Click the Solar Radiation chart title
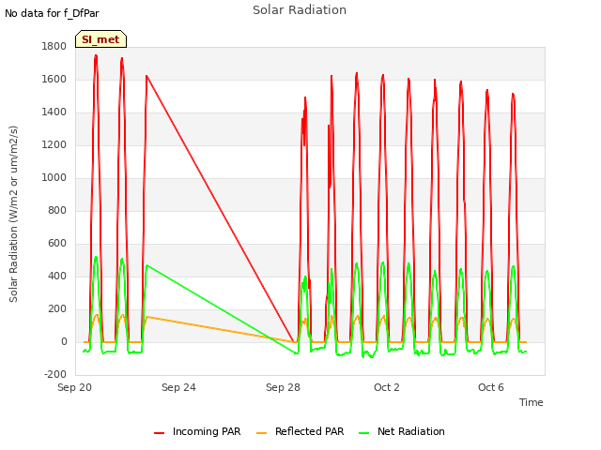 [300, 10]
